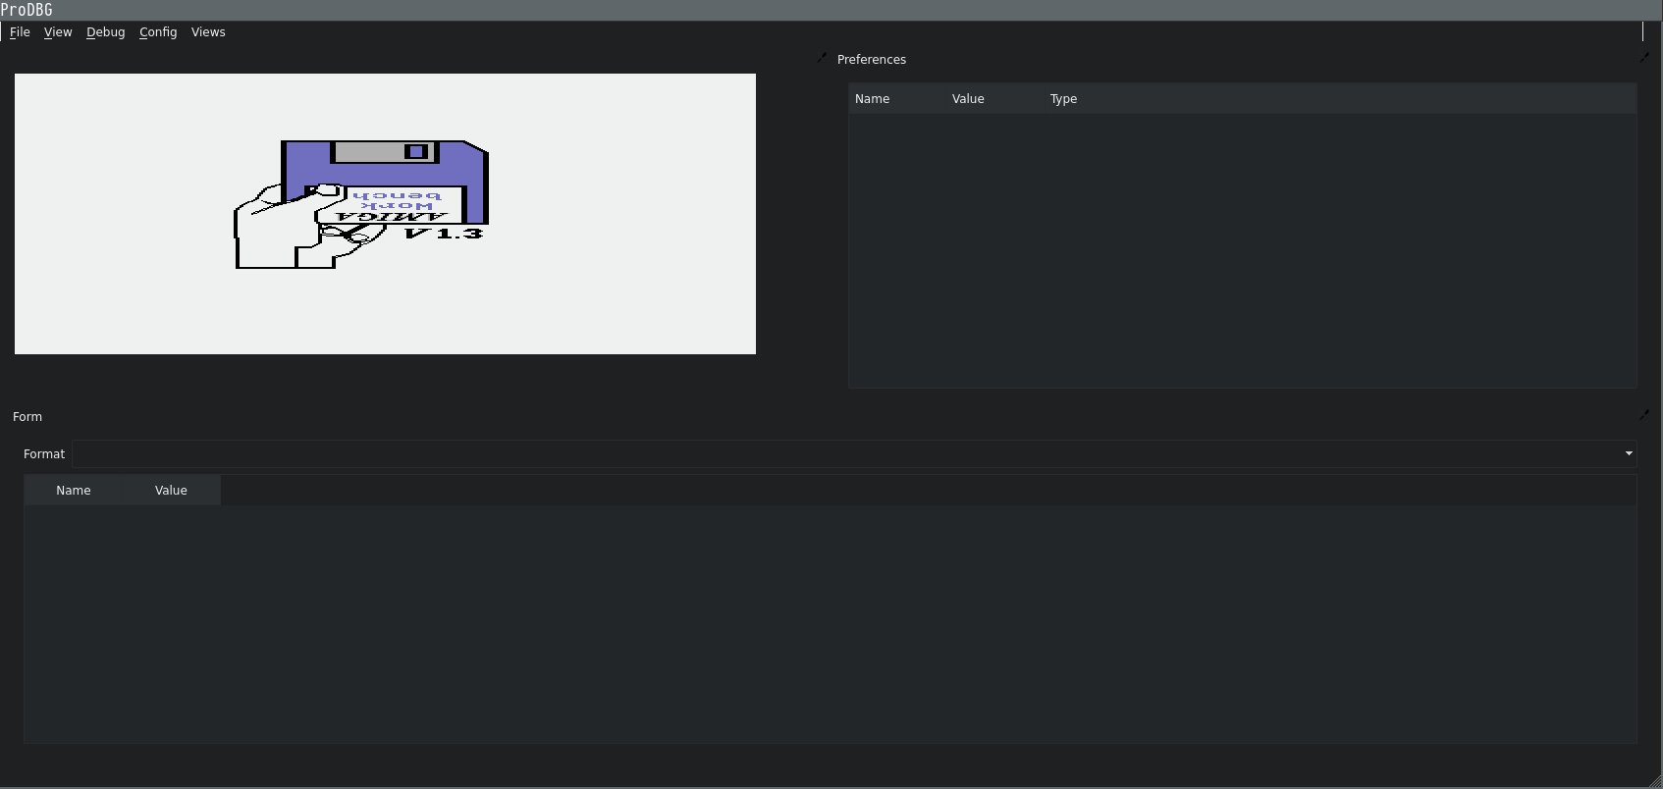Open the View menu
This screenshot has height=789, width=1663.
tap(58, 32)
